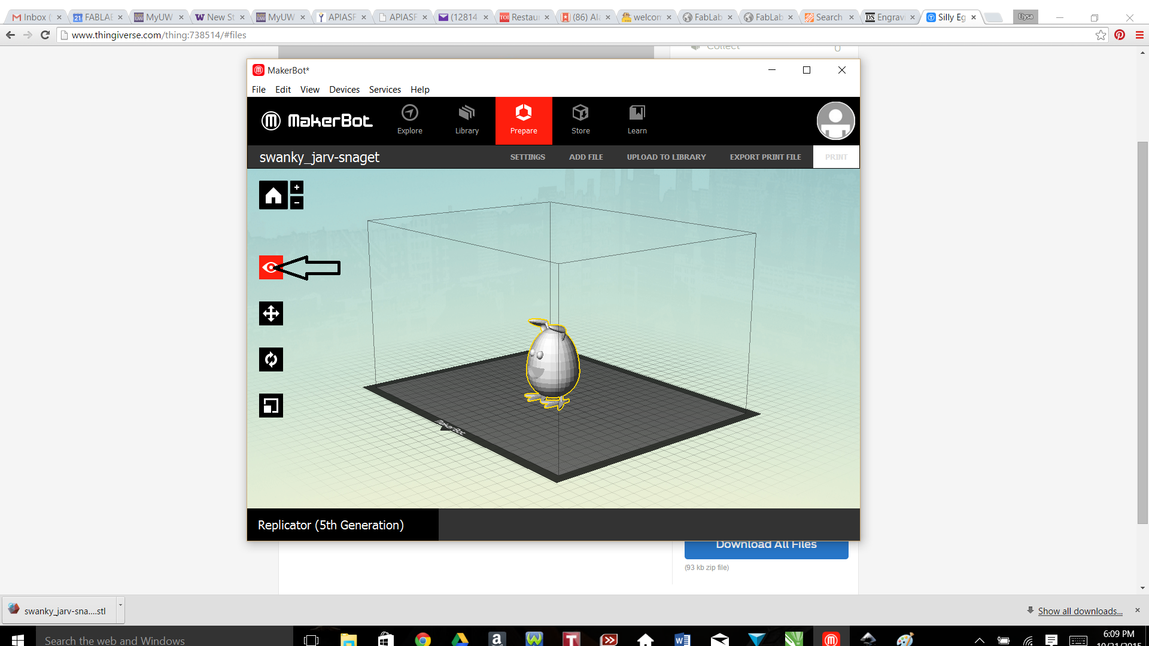Open the Services menu

[x=385, y=89]
